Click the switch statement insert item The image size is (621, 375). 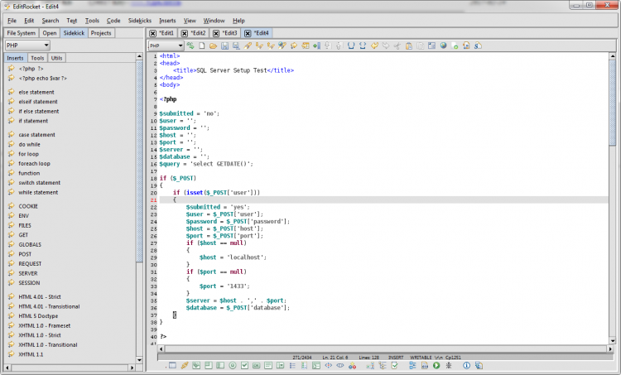pos(38,182)
